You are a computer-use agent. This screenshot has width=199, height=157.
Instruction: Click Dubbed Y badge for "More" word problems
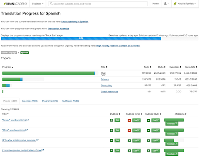pyautogui.click(x=112, y=130)
